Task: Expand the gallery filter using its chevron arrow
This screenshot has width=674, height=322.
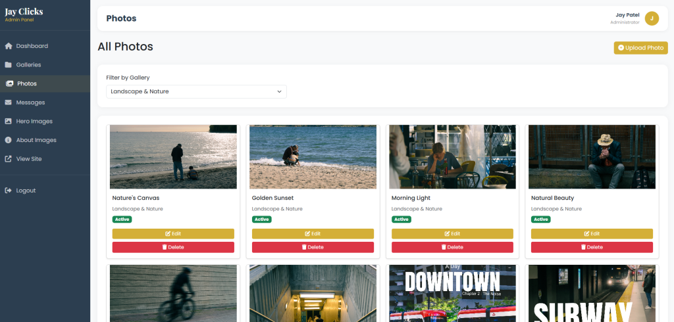Action: (279, 91)
